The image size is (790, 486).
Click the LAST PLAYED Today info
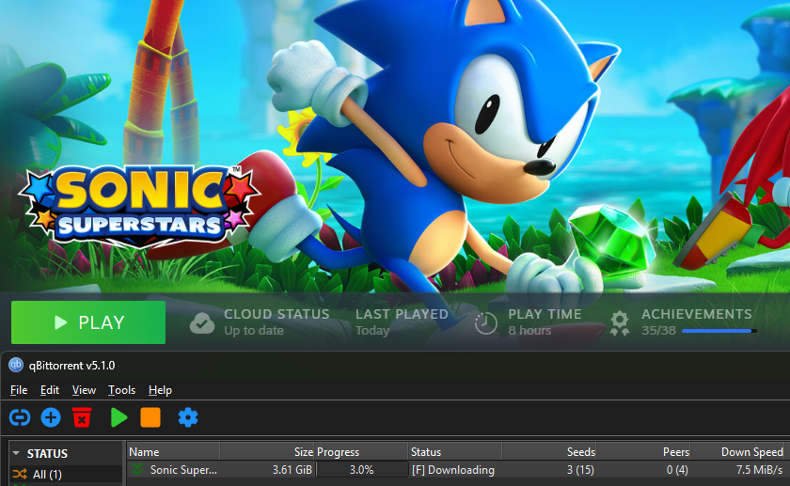[402, 322]
